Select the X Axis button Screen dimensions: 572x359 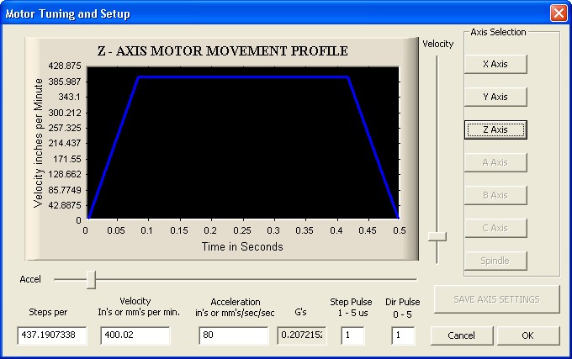coord(495,64)
